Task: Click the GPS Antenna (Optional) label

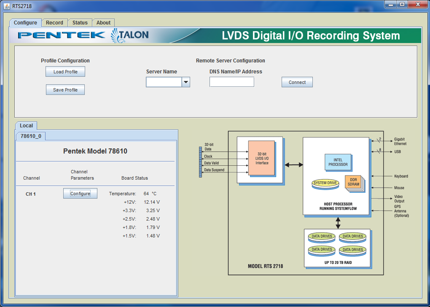Action: point(401,211)
